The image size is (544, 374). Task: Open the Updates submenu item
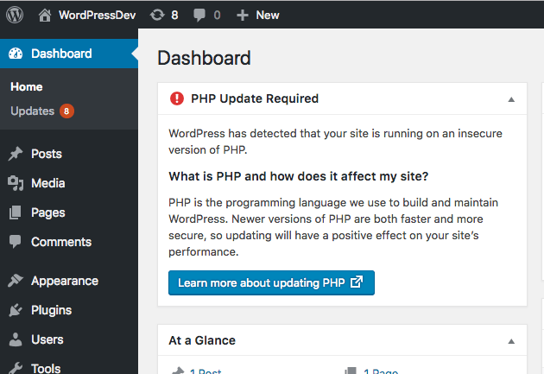32,111
